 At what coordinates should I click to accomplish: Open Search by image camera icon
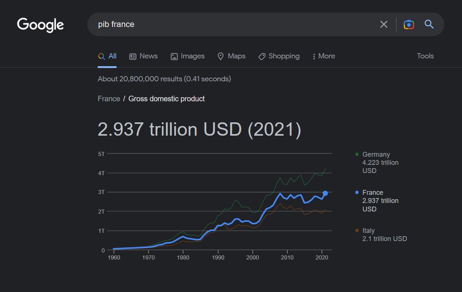(408, 24)
